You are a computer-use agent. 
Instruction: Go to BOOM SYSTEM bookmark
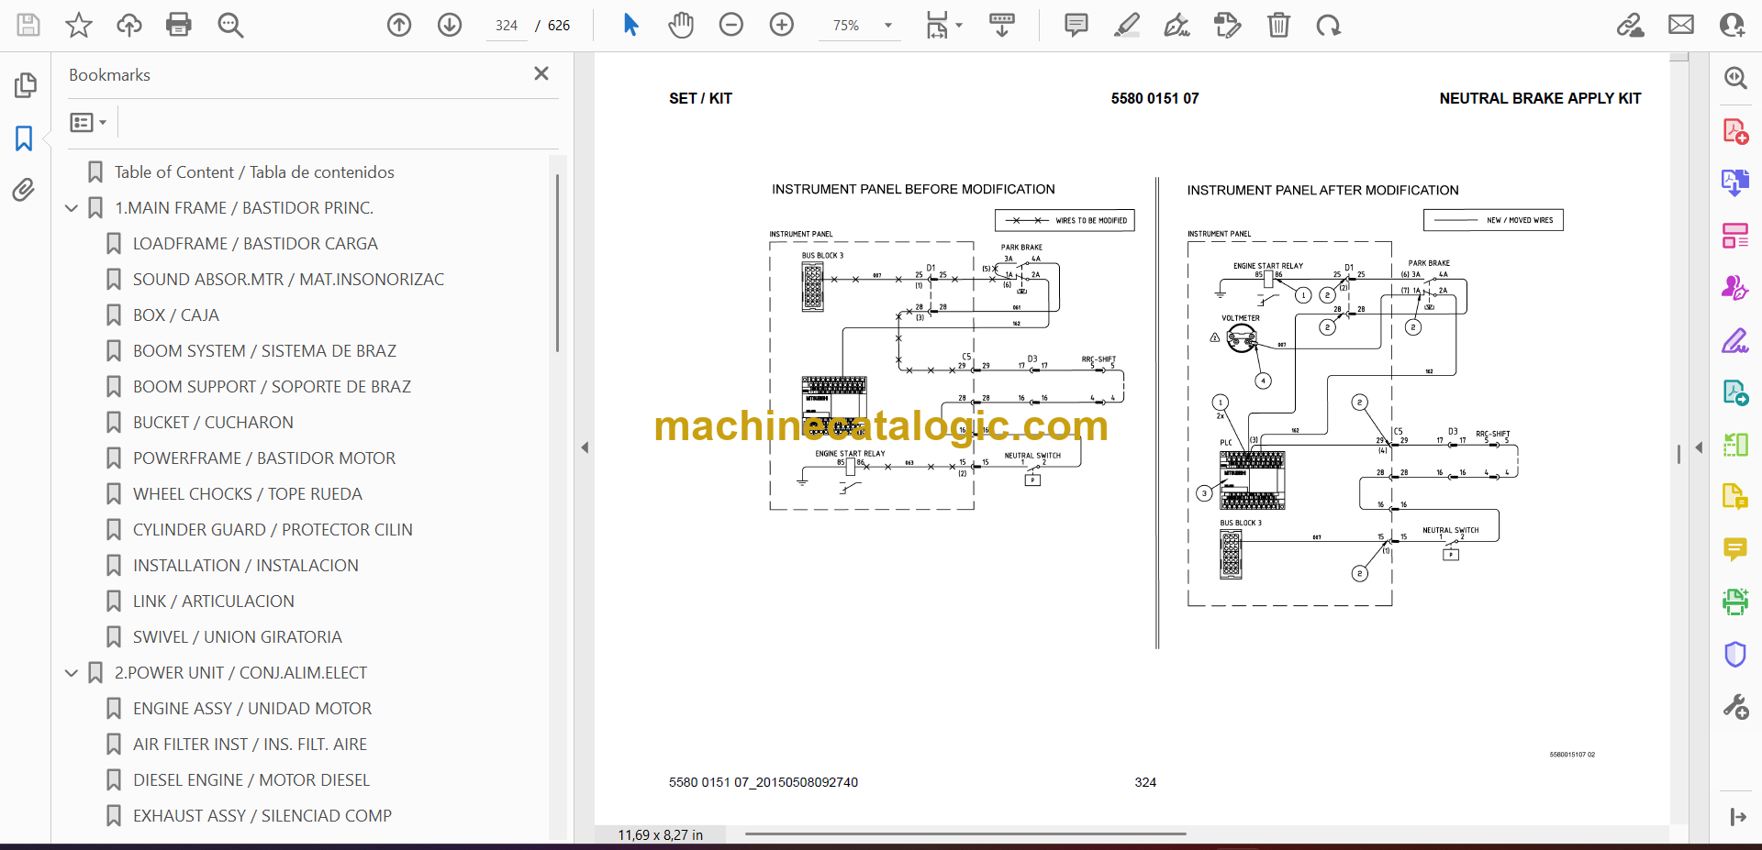pyautogui.click(x=264, y=351)
